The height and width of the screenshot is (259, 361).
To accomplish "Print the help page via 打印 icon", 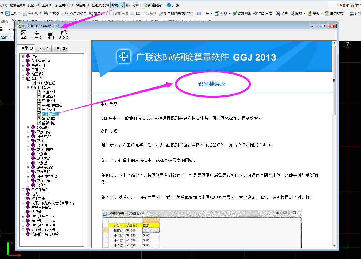I will 50,33.
